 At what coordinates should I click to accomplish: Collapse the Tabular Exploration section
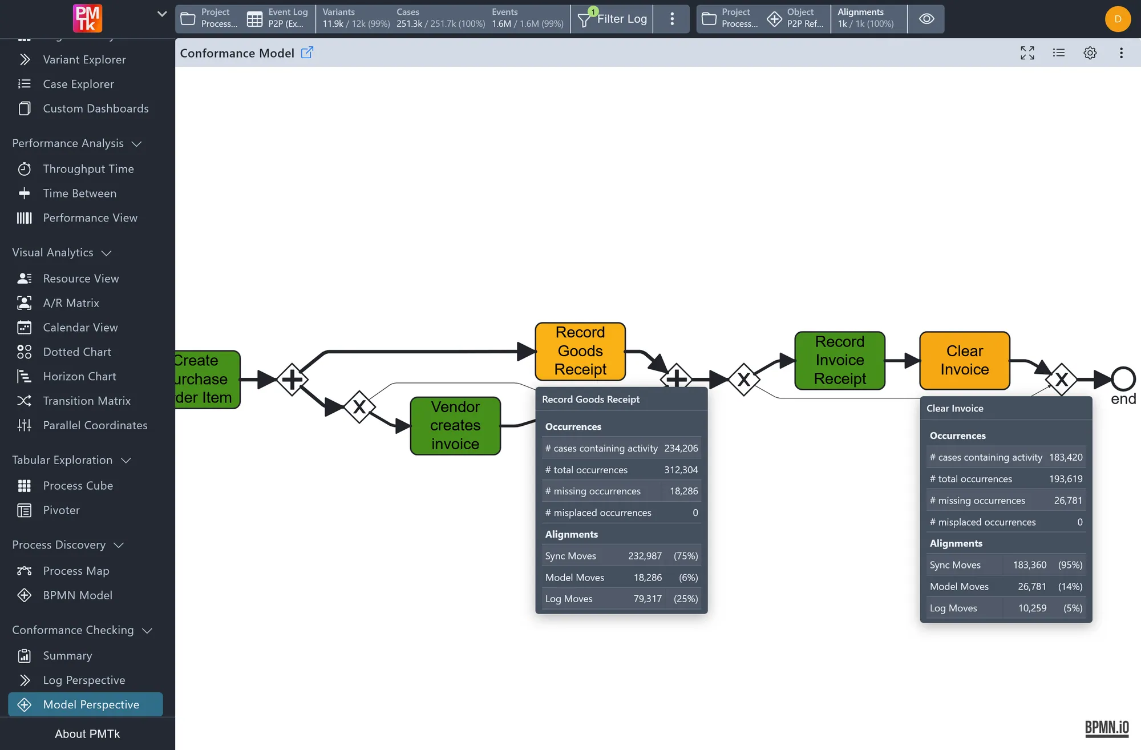tap(72, 460)
